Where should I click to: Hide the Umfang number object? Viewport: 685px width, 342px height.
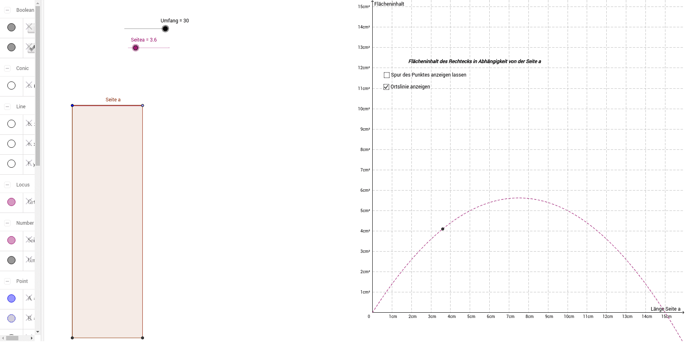tap(11, 260)
